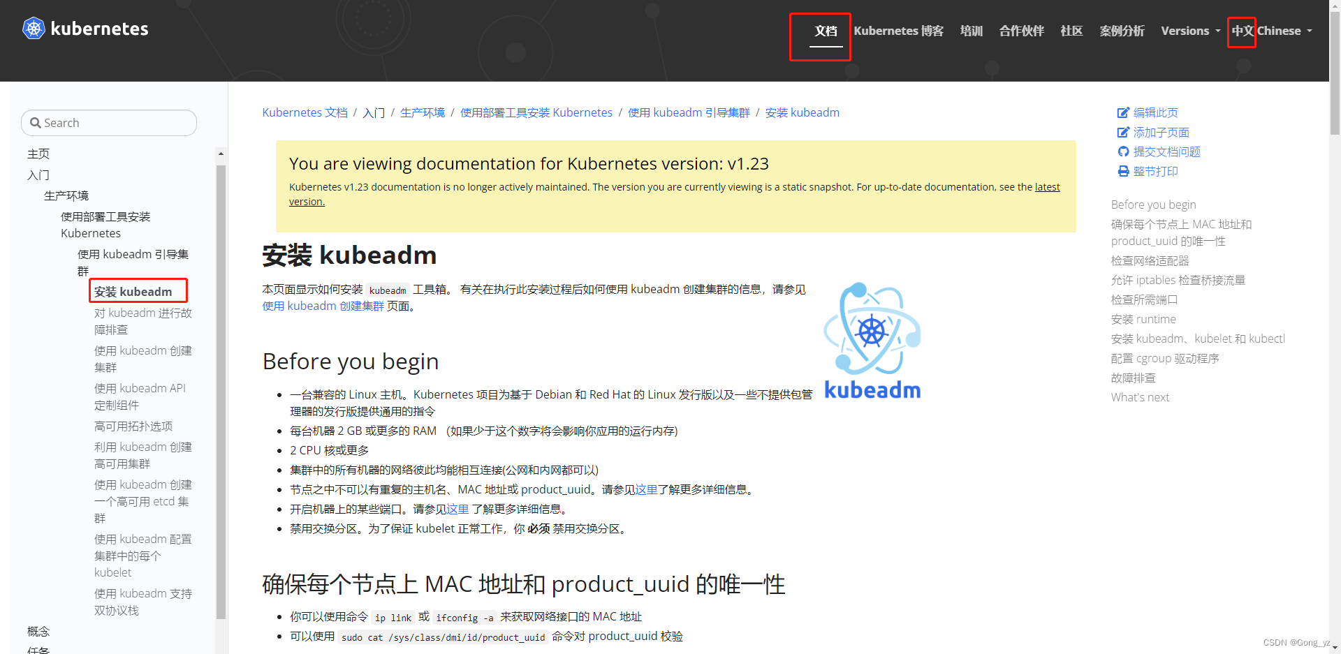Select 使用 kubeadm 创建一个高可用 etcd 集群
The image size is (1341, 654).
(143, 501)
